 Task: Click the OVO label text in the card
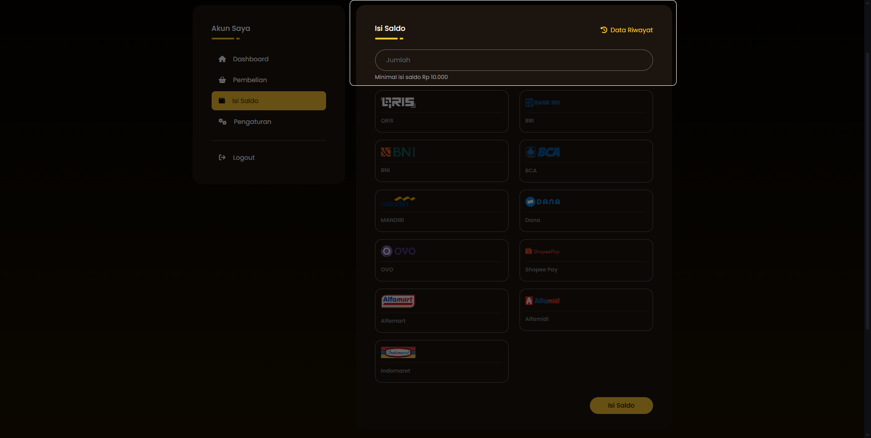point(387,270)
